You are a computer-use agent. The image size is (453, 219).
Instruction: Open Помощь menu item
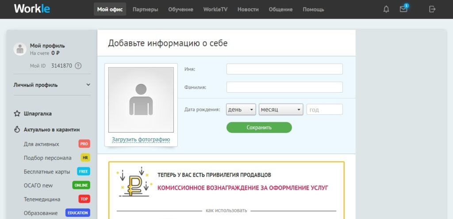point(313,10)
